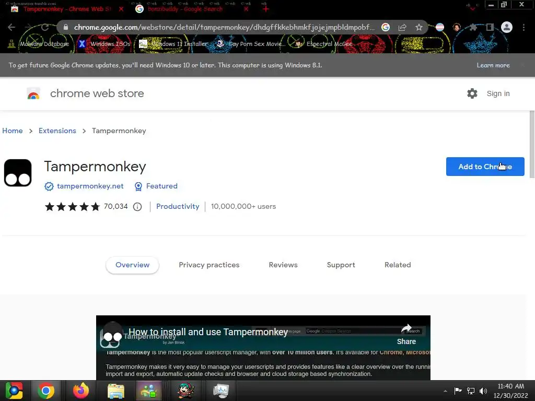
Task: Open File Explorer from the taskbar
Action: (116, 391)
